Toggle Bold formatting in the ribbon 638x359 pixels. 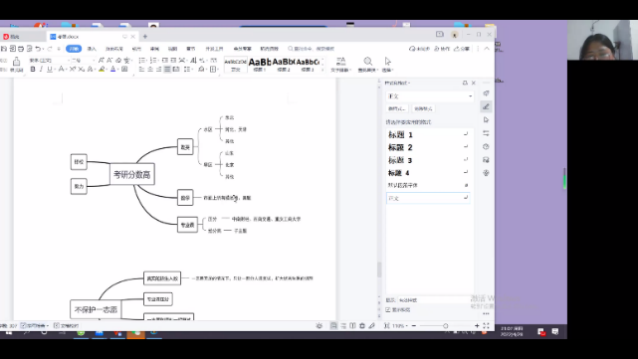[x=33, y=70]
